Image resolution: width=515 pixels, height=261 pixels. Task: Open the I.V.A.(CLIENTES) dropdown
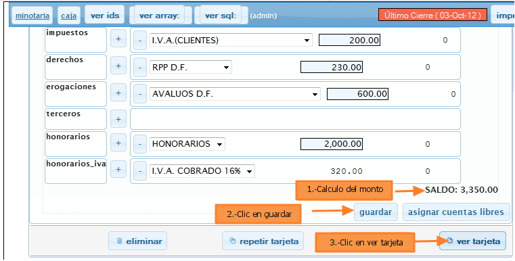click(x=231, y=41)
